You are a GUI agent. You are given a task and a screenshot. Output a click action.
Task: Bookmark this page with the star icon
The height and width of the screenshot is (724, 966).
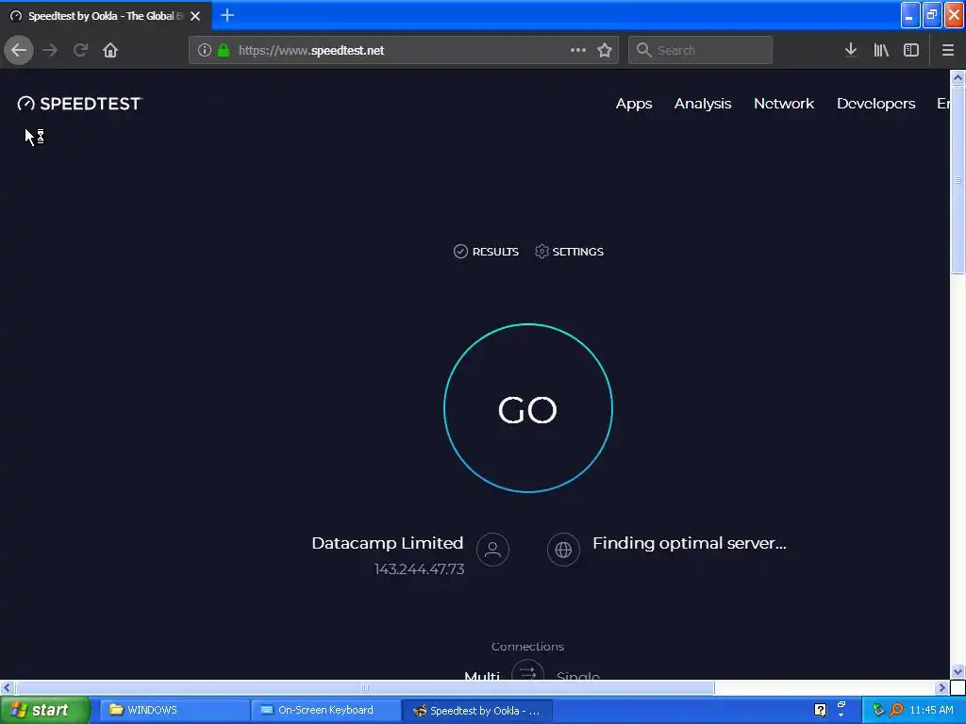tap(605, 50)
